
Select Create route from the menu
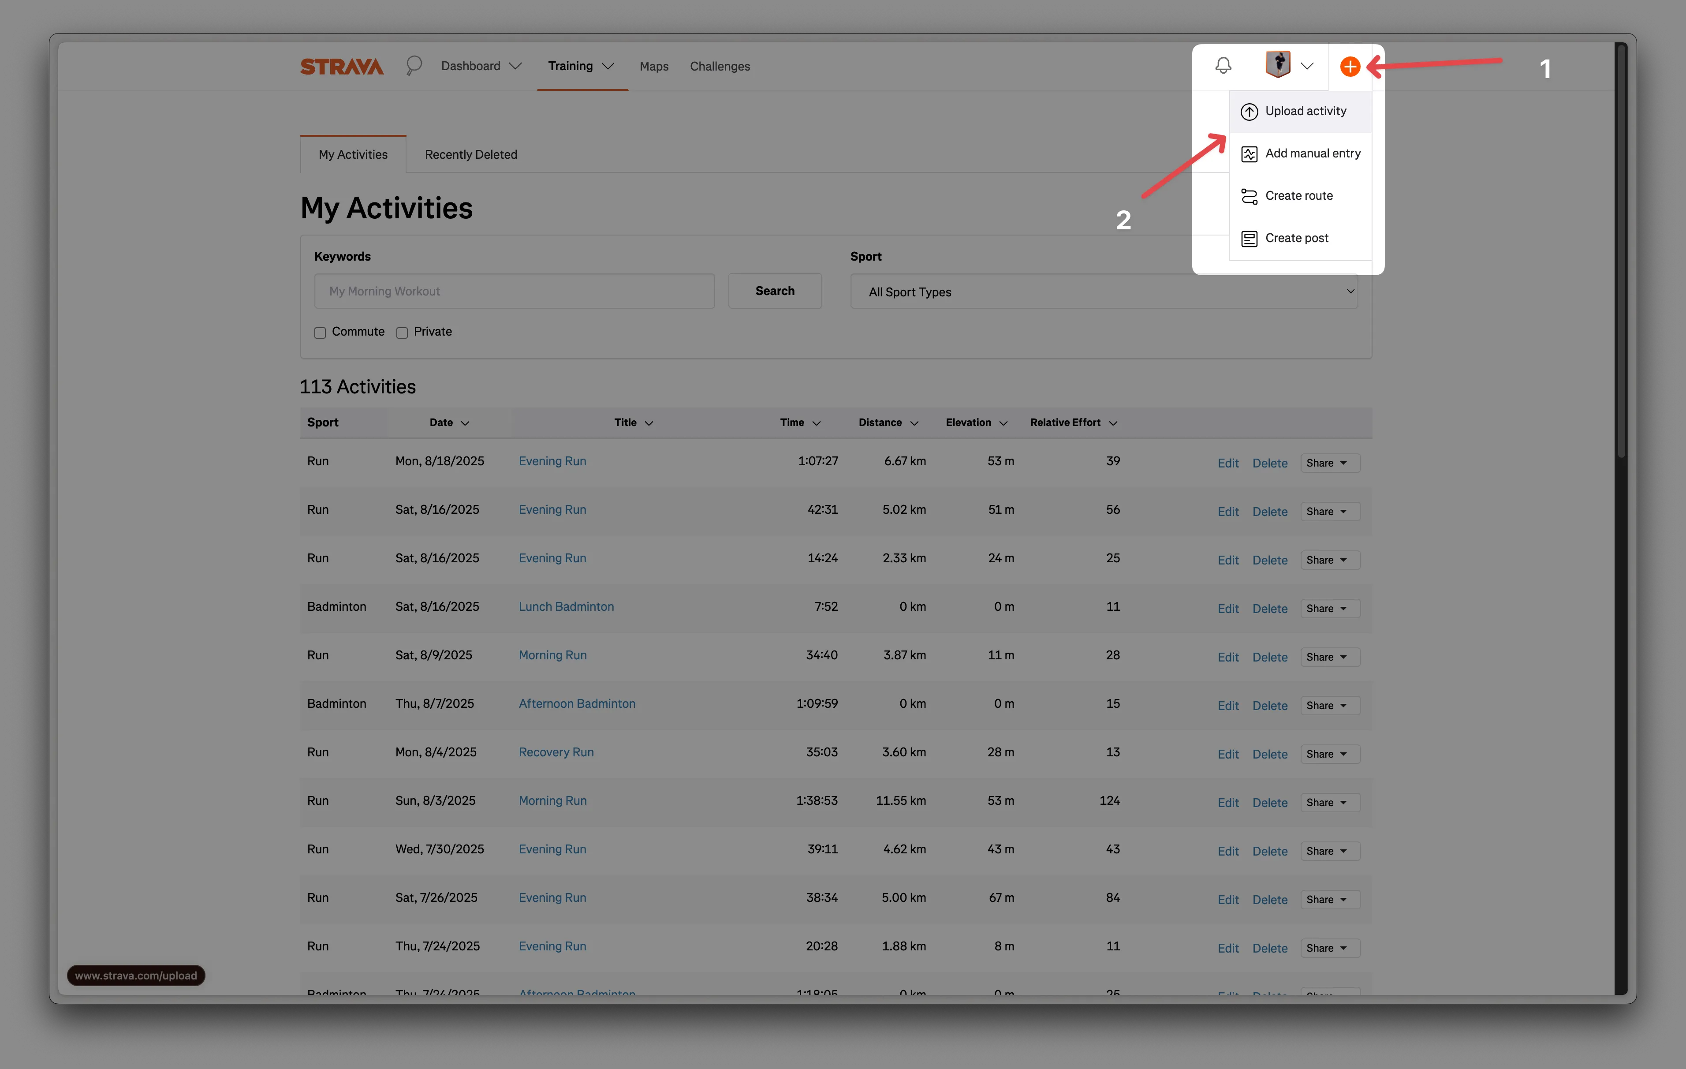1299,195
